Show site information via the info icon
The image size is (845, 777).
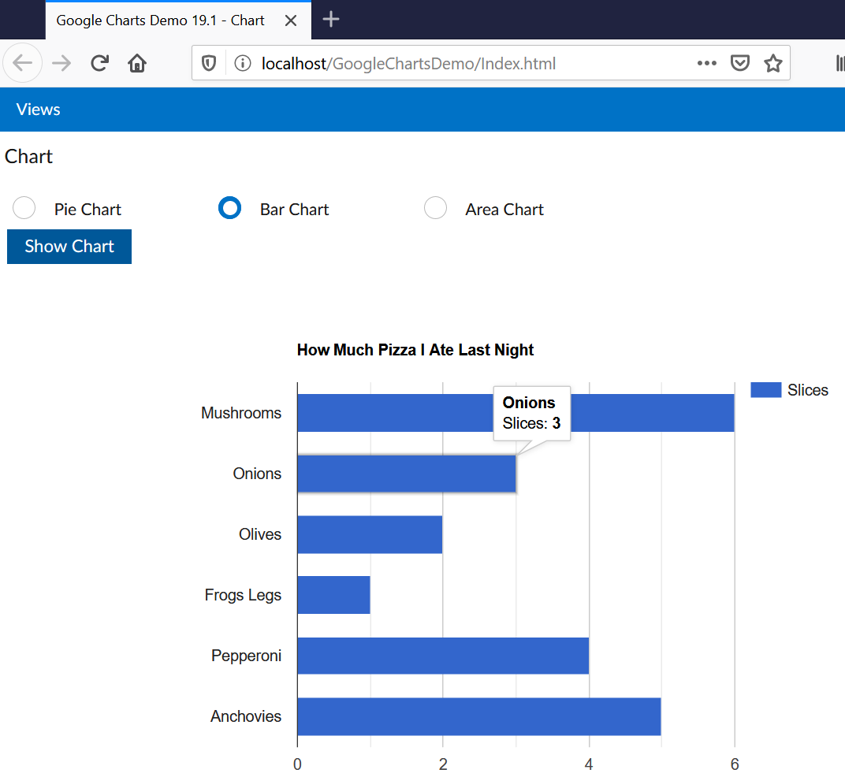[x=243, y=64]
